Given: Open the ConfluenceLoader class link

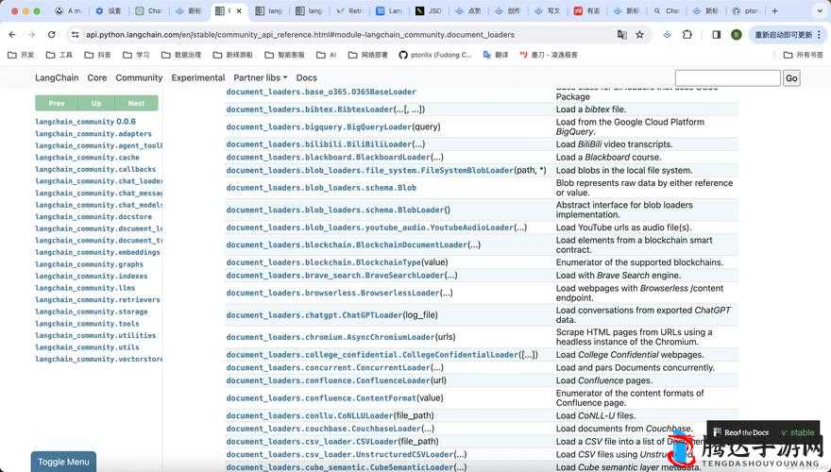Looking at the screenshot, I should 328,380.
